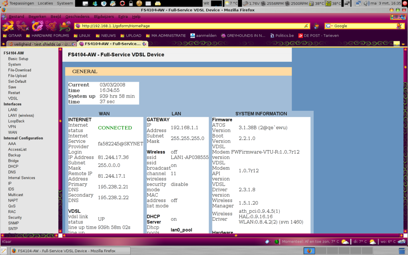The image size is (408, 255).
Task: Open the Google search engine dropdown
Action: coord(329,26)
